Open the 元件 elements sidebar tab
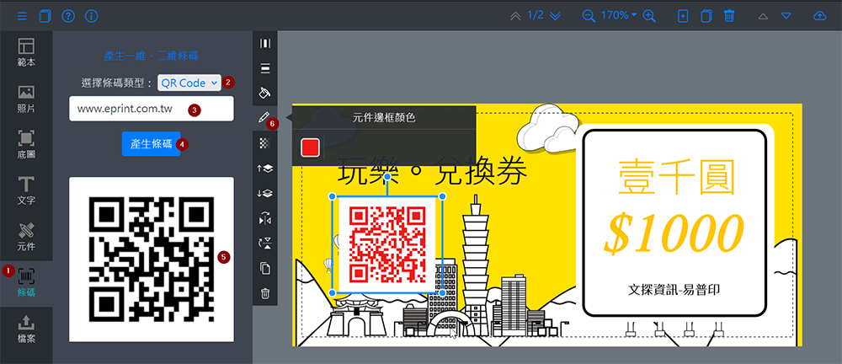 coord(26,237)
